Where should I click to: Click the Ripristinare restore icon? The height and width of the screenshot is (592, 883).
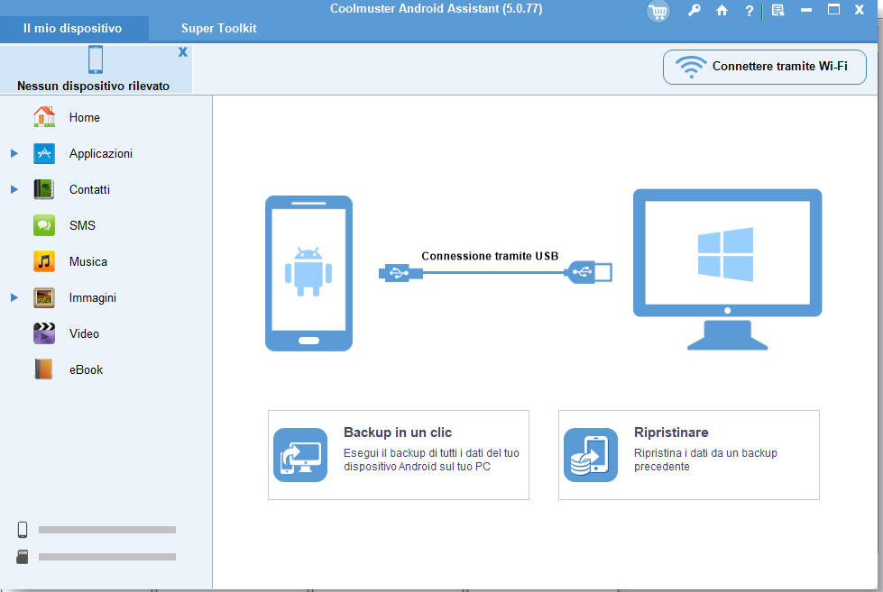pyautogui.click(x=590, y=455)
